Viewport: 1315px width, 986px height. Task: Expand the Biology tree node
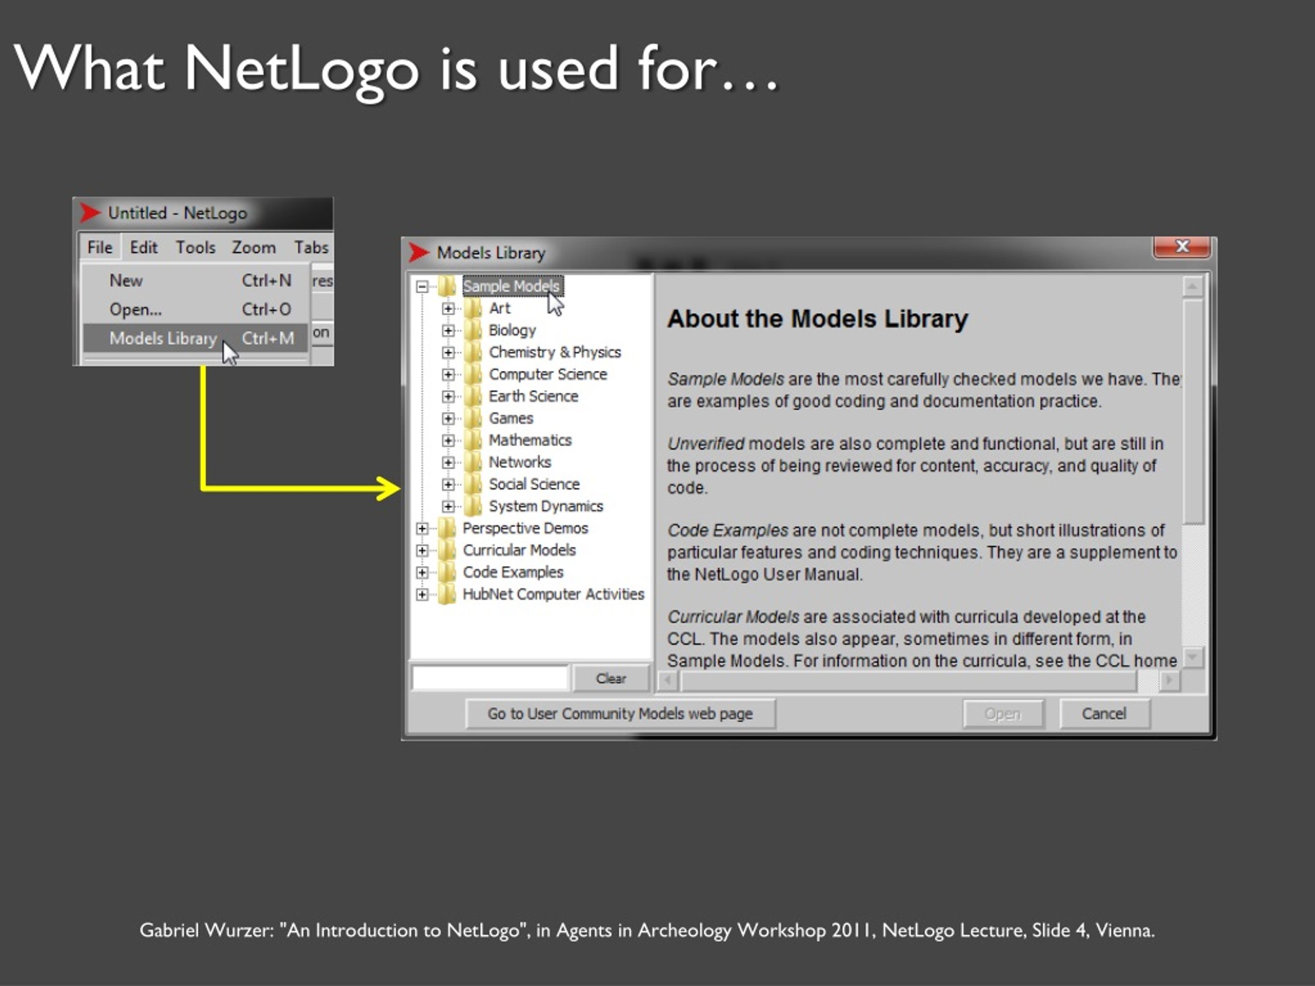click(448, 330)
